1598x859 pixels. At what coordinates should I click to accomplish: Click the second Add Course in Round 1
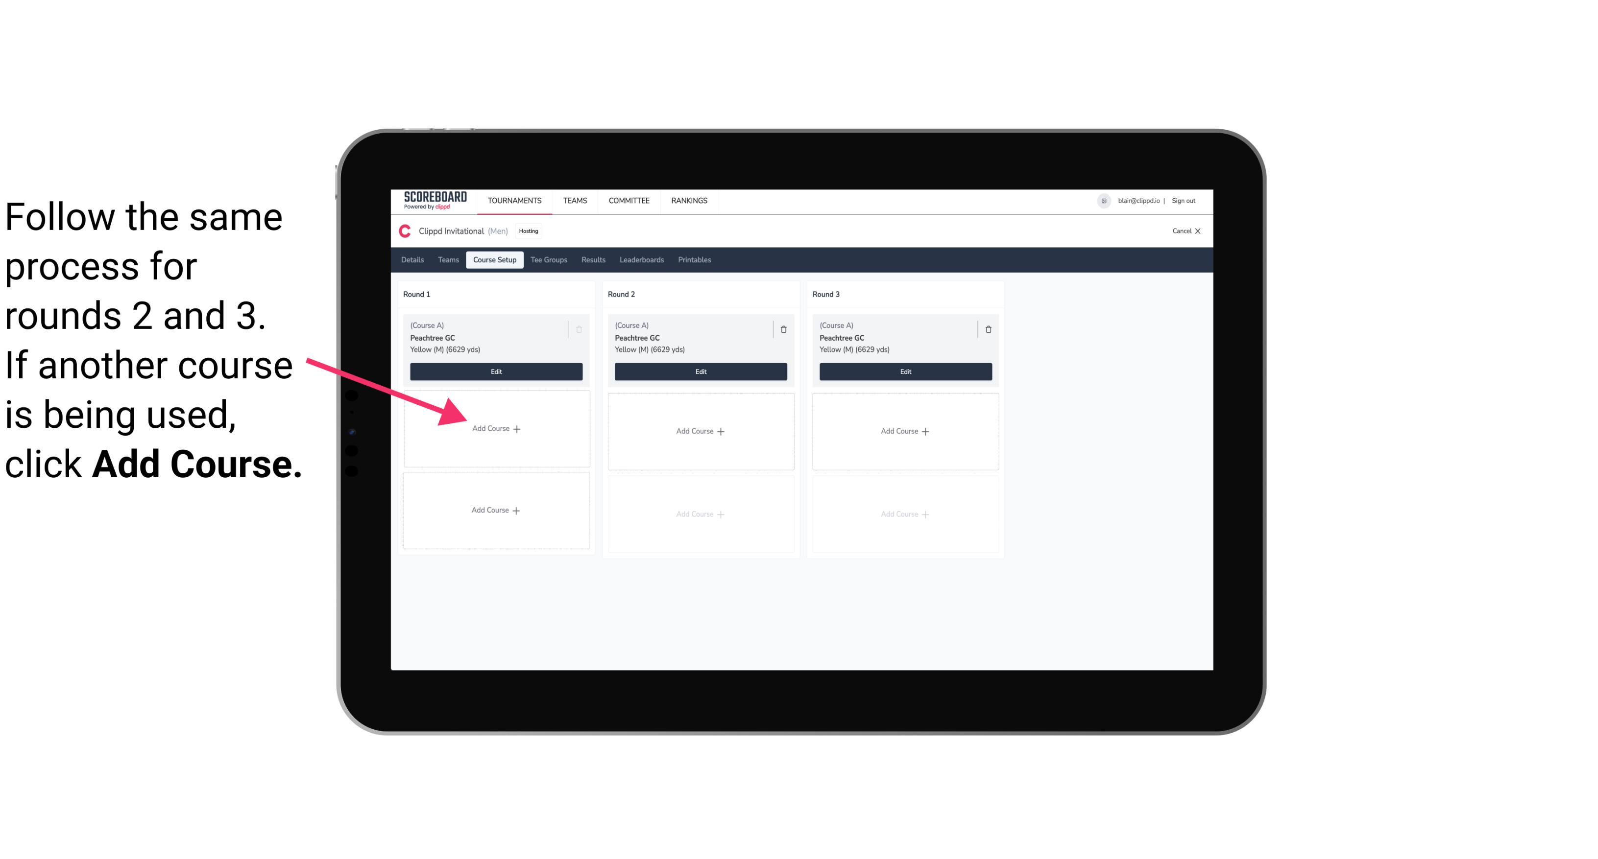494,510
